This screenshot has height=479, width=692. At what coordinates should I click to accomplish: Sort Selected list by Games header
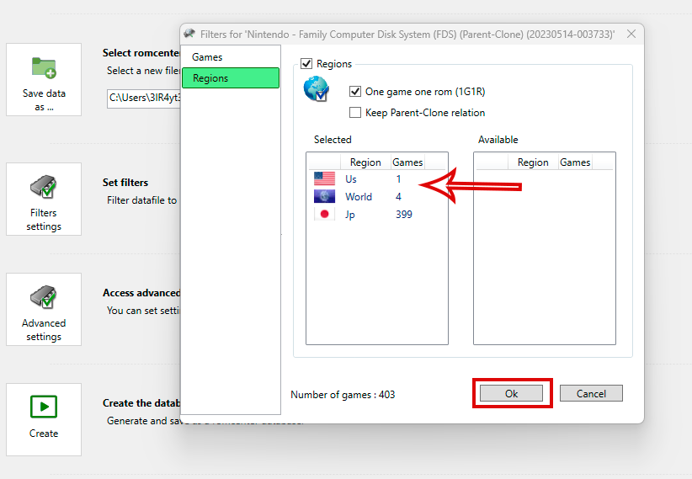point(407,162)
